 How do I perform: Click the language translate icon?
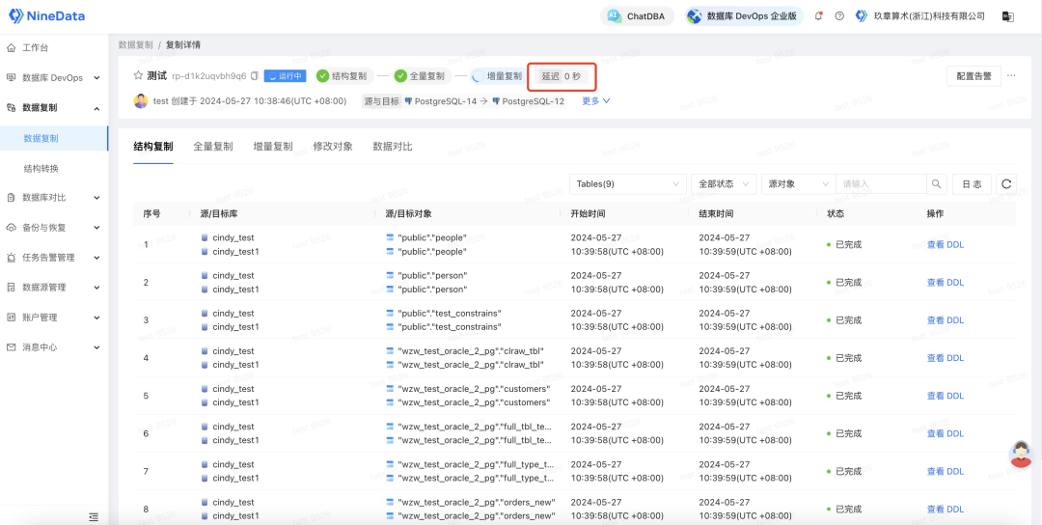click(x=1007, y=16)
